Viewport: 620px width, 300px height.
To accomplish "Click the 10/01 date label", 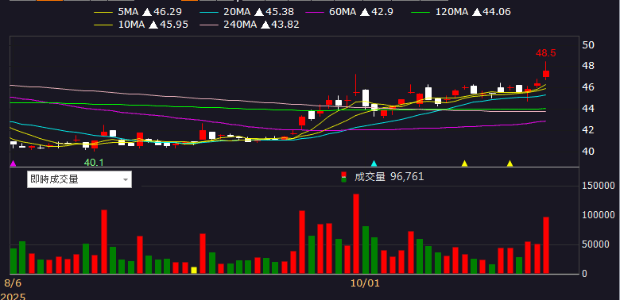I will [x=365, y=283].
